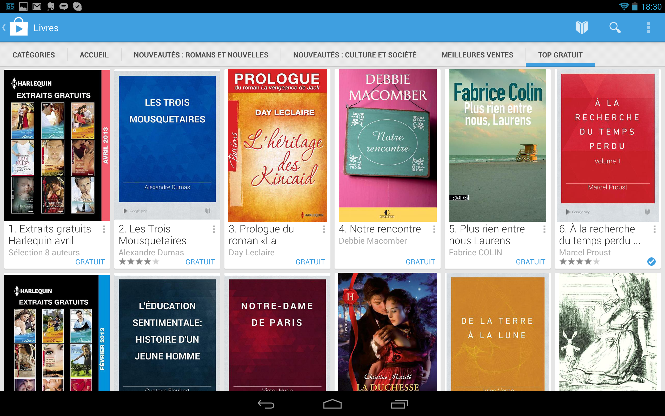This screenshot has width=665, height=416.
Task: Tap the text Sélection 8 auteurs
Action: 44,252
